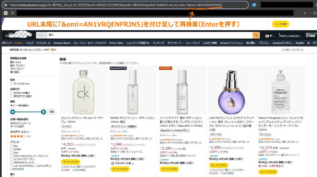The height and width of the screenshot is (177, 317).
Task: Enable the すべてのPrime checkbox
Action: point(11,84)
